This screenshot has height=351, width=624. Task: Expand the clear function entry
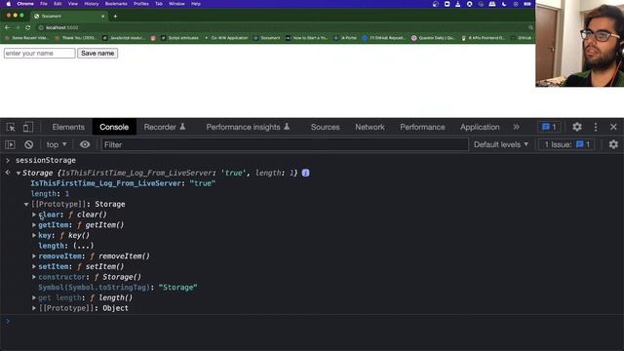(34, 214)
